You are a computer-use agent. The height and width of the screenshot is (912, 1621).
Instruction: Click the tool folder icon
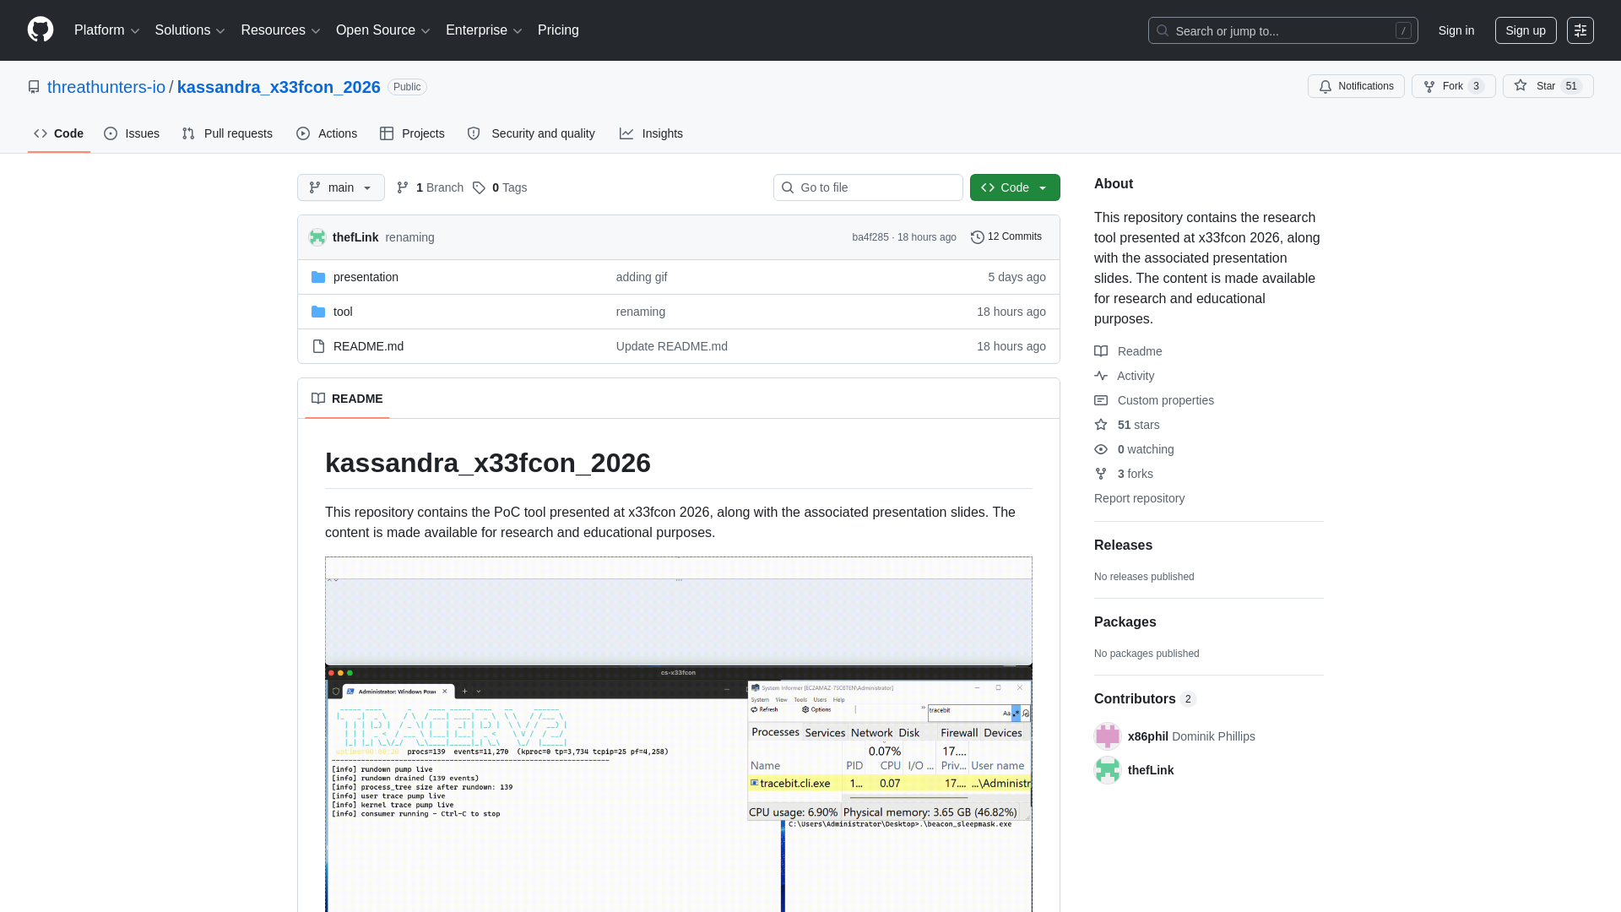[318, 312]
